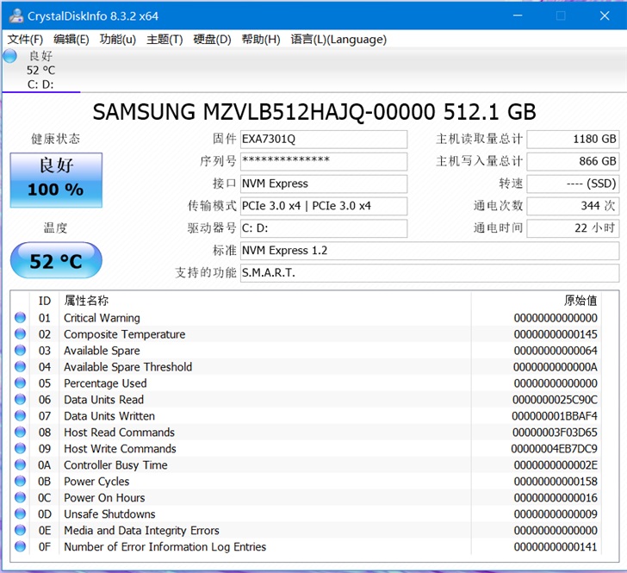The image size is (627, 573).
Task: Select the Media and Data Integrity Errors row
Action: click(x=141, y=531)
